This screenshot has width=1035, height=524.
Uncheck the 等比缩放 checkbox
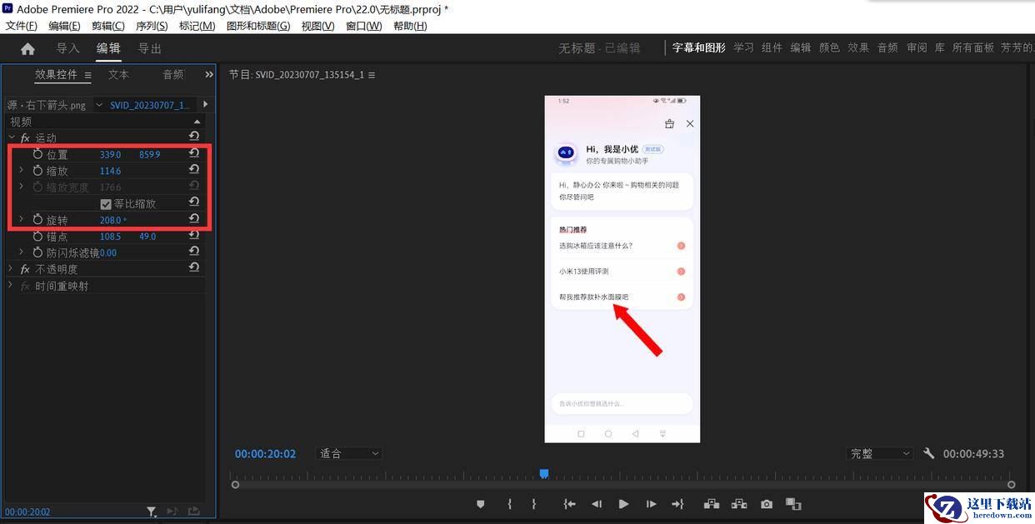point(106,203)
